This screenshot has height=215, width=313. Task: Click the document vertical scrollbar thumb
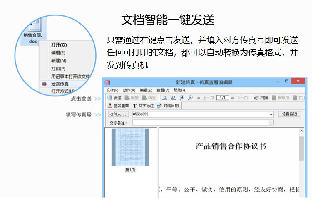301,148
